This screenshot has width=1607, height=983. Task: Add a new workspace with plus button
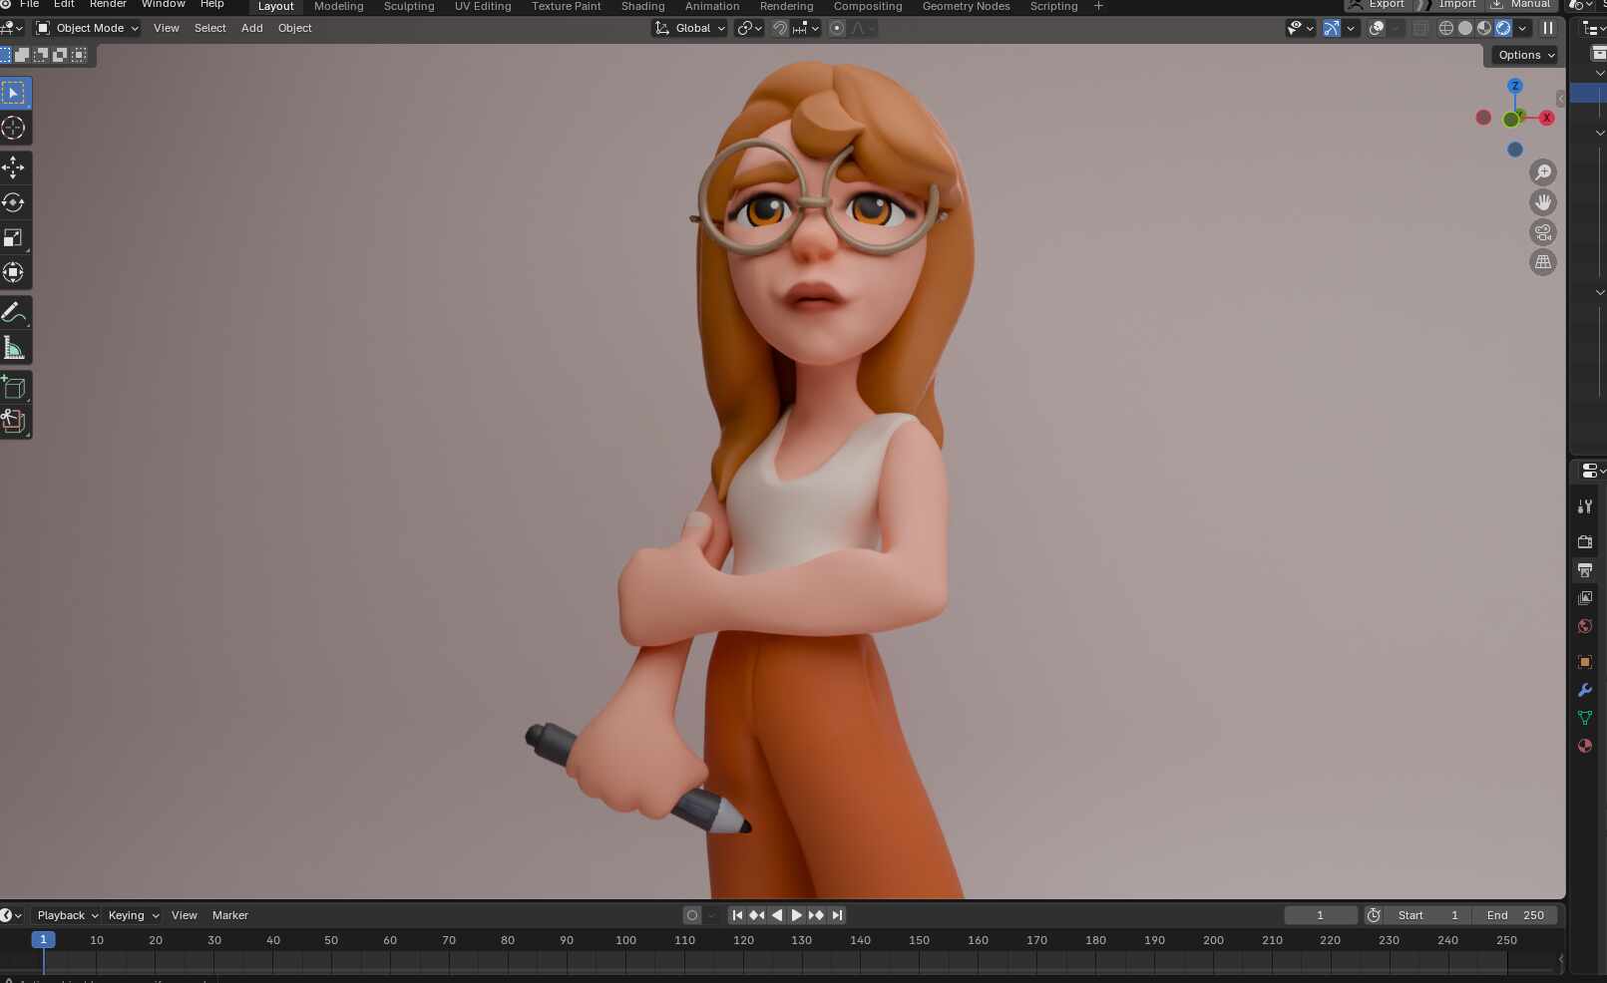tap(1098, 6)
